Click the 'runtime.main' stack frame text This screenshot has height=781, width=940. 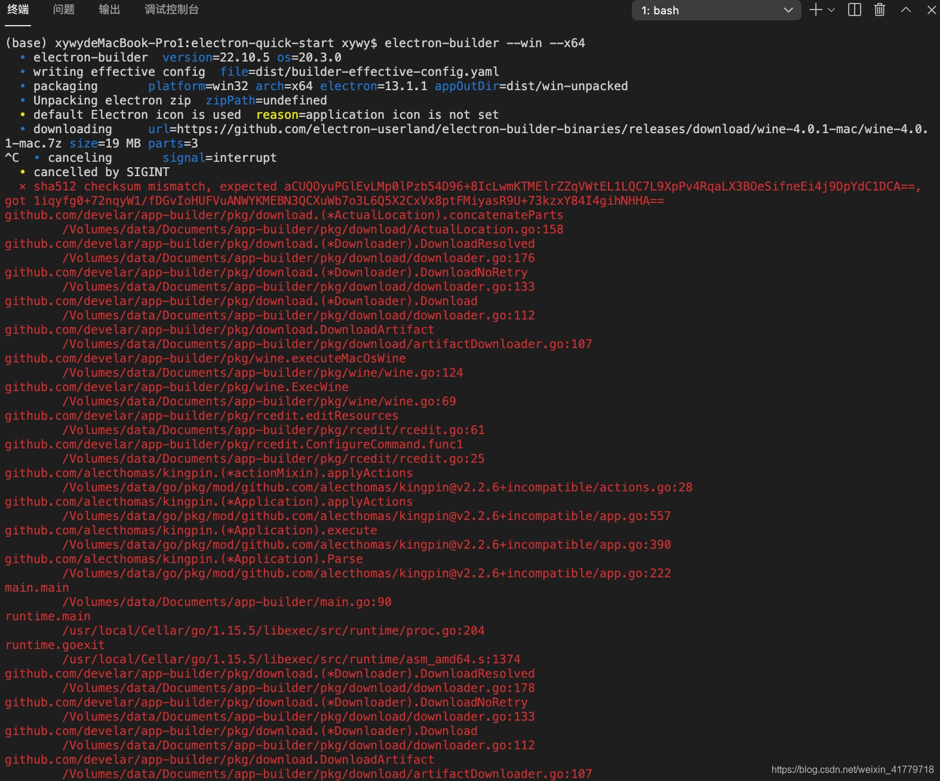48,616
